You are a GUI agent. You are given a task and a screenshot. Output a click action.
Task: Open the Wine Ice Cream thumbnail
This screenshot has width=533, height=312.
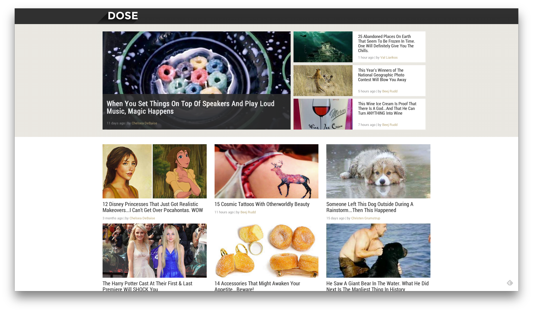coord(323,114)
